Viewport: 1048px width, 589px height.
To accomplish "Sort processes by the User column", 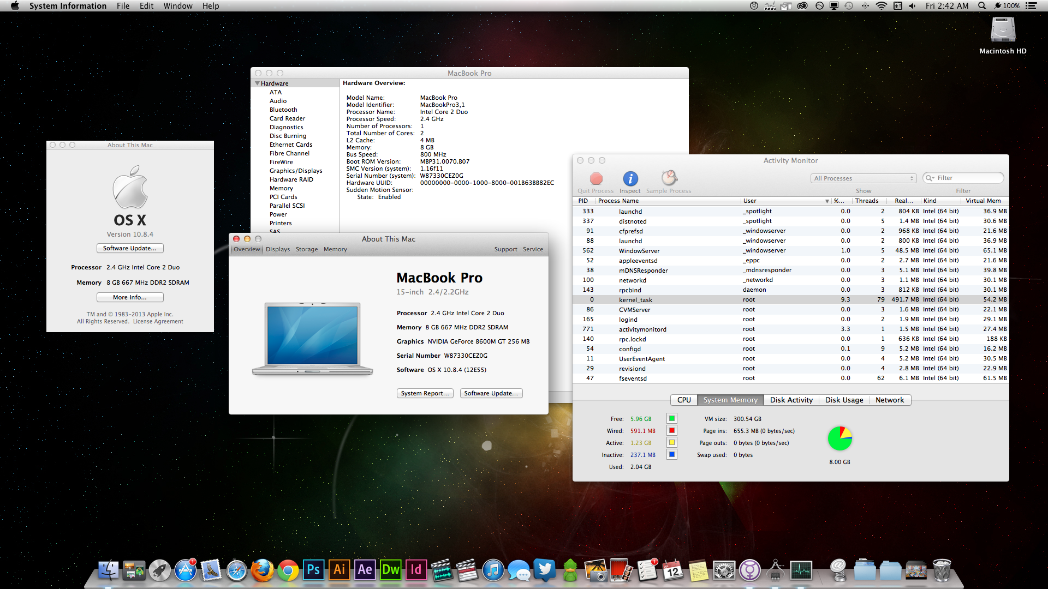I will pyautogui.click(x=786, y=201).
